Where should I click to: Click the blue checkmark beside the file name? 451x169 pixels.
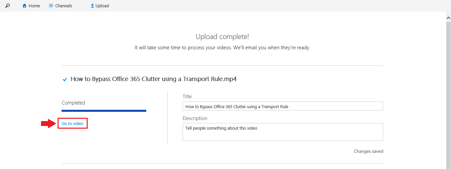(65, 79)
